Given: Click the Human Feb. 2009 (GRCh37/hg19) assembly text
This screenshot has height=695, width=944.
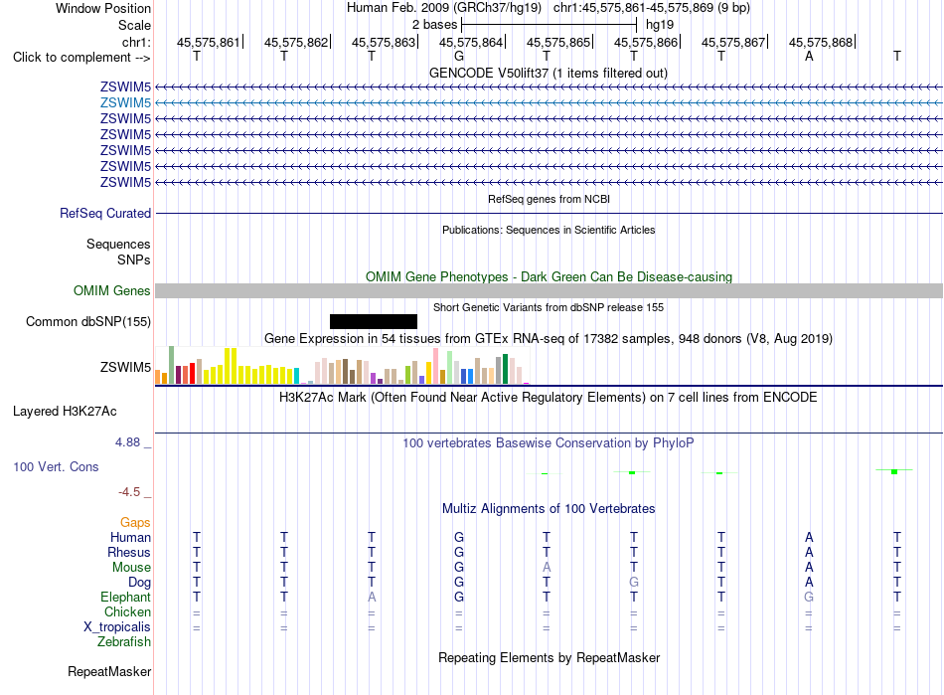Looking at the screenshot, I should (444, 8).
